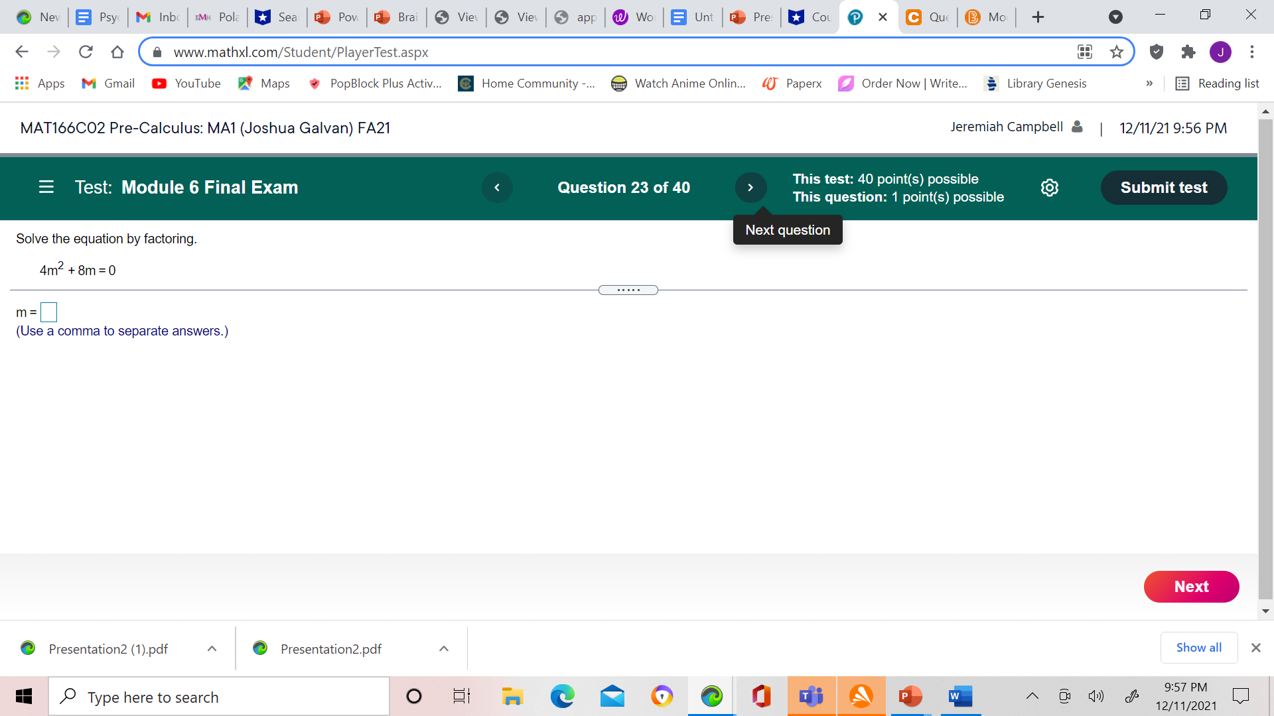This screenshot has width=1274, height=716.
Task: Collapse the question panel divider handle
Action: pyautogui.click(x=628, y=290)
